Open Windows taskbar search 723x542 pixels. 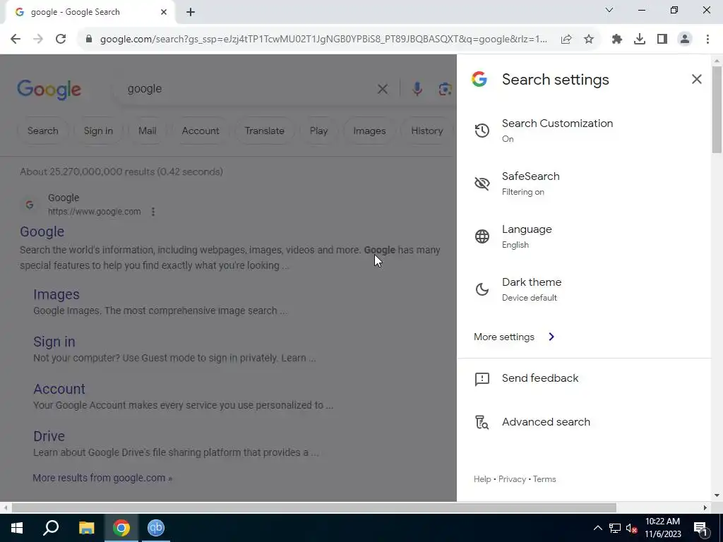[51, 528]
